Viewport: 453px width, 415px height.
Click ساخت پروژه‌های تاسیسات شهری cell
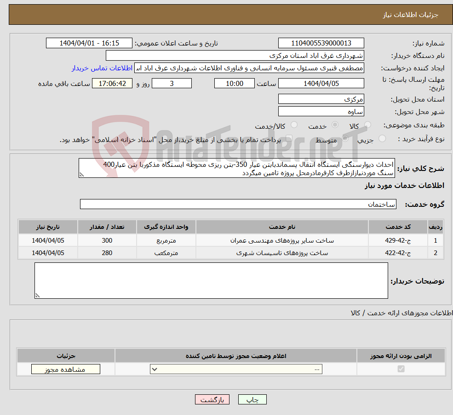click(282, 253)
